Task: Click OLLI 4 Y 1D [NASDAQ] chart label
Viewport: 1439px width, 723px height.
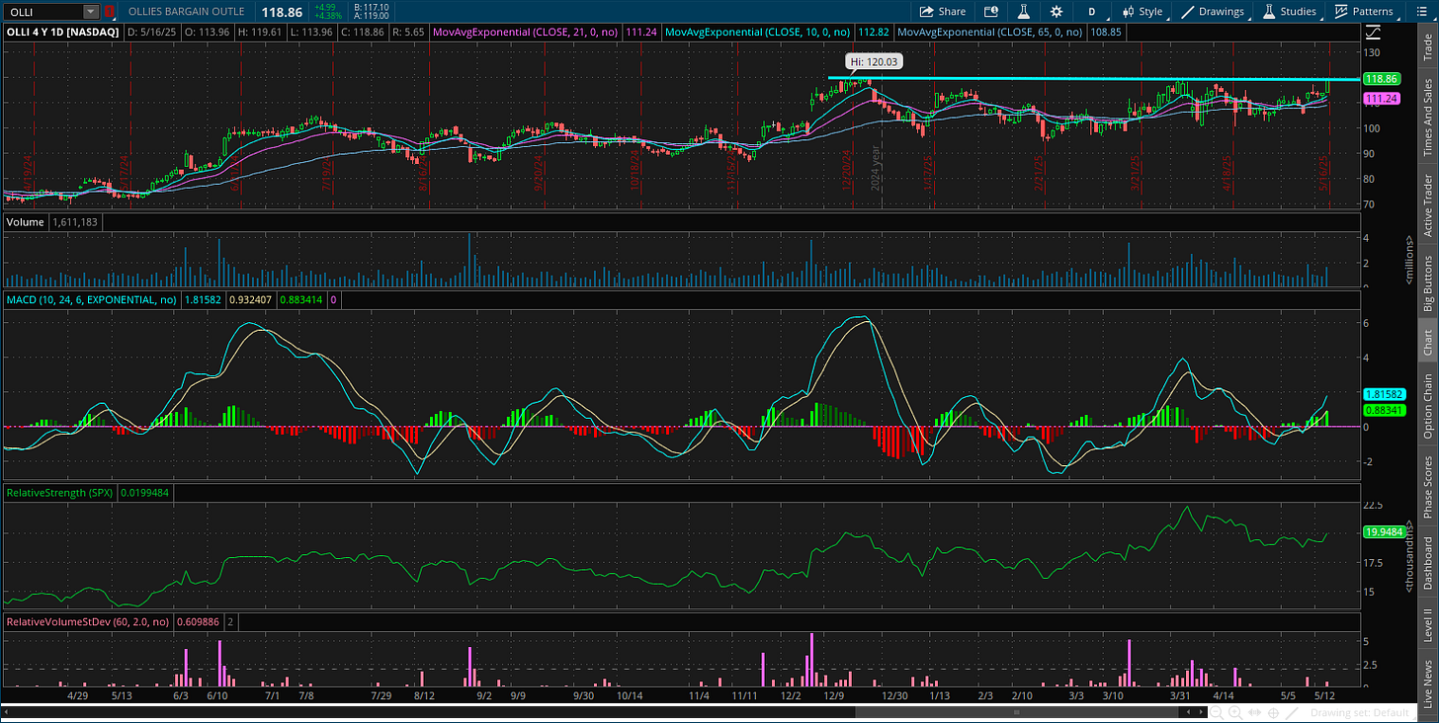Action: click(x=63, y=32)
